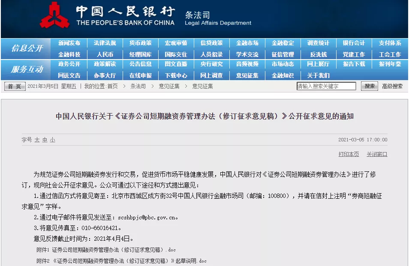Open 下载中心 download center
Screen dimensions: 409x266
tap(176, 75)
